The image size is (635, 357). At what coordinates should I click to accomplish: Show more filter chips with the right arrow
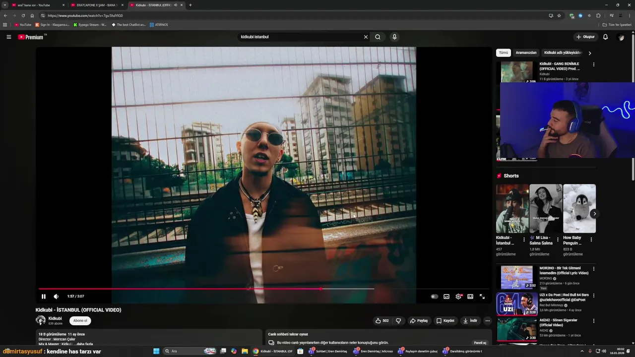point(590,53)
